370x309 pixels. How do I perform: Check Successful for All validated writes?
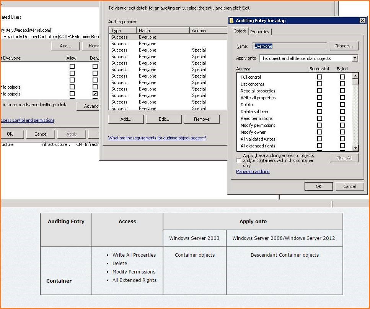click(x=319, y=139)
